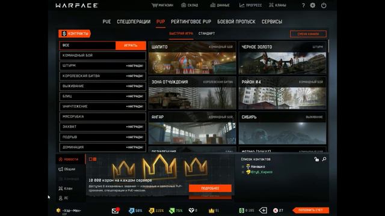Click the second orange news slide indicator
This screenshot has height=216, width=385.
(x=95, y=160)
